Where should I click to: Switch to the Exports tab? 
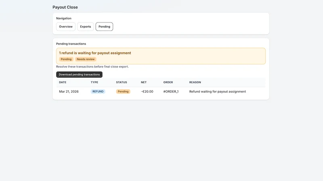click(86, 27)
